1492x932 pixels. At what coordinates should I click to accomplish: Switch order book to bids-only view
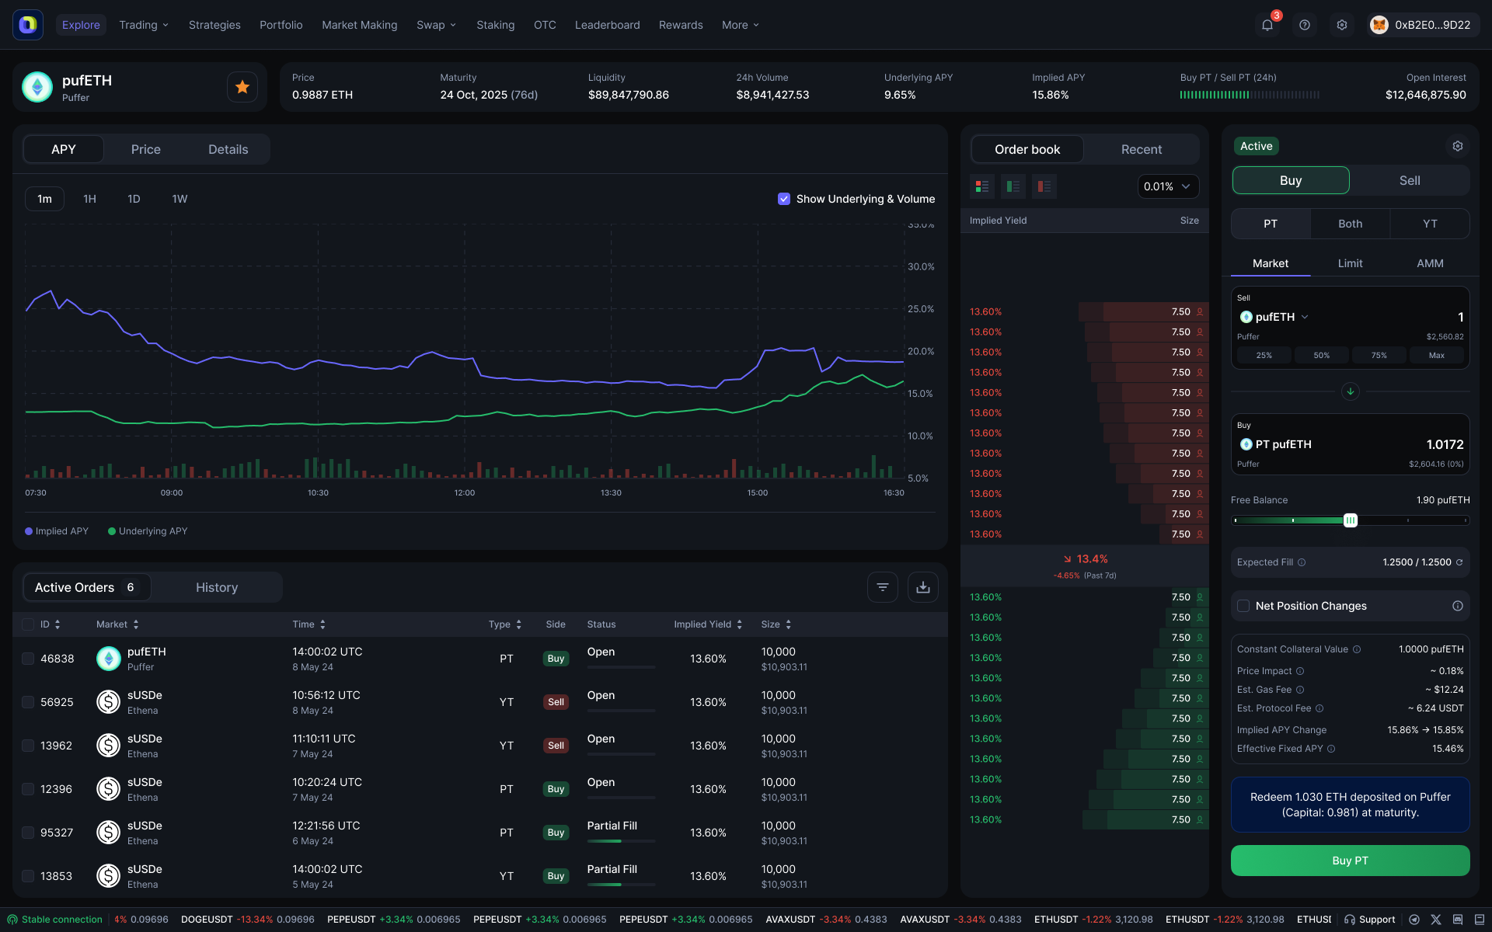[x=1013, y=186]
